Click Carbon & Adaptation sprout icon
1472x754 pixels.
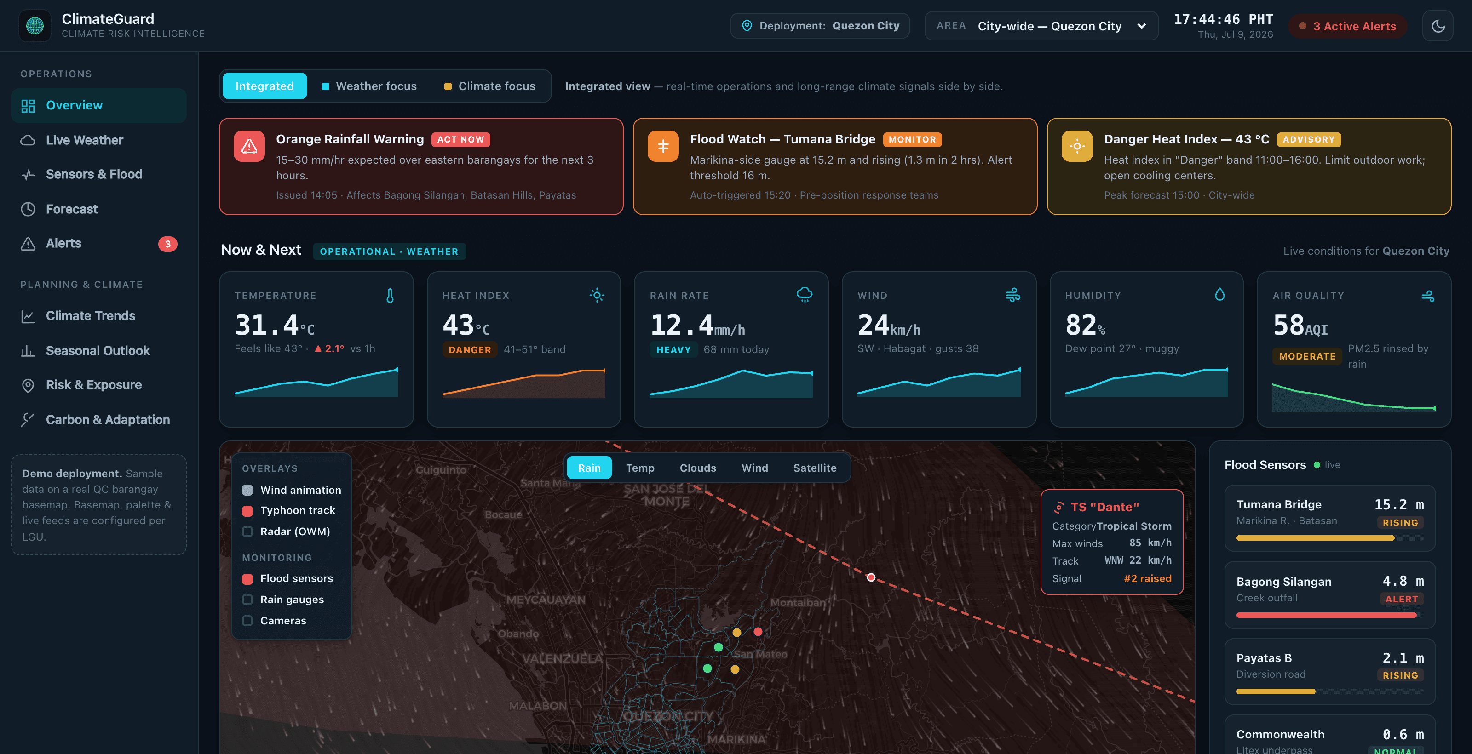[x=28, y=420]
